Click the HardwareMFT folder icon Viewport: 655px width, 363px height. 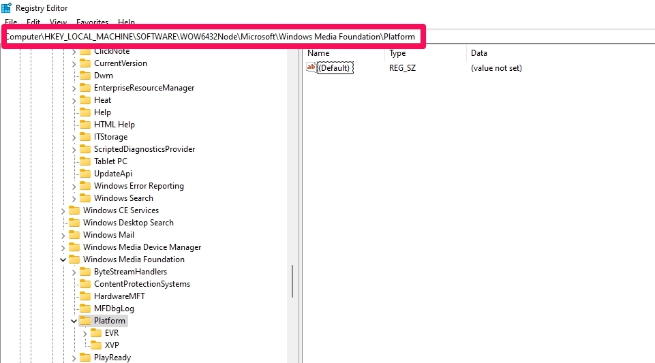(85, 296)
